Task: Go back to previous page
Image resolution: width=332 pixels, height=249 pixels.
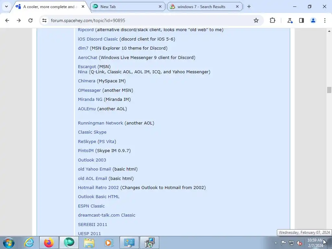Action: tap(7, 20)
